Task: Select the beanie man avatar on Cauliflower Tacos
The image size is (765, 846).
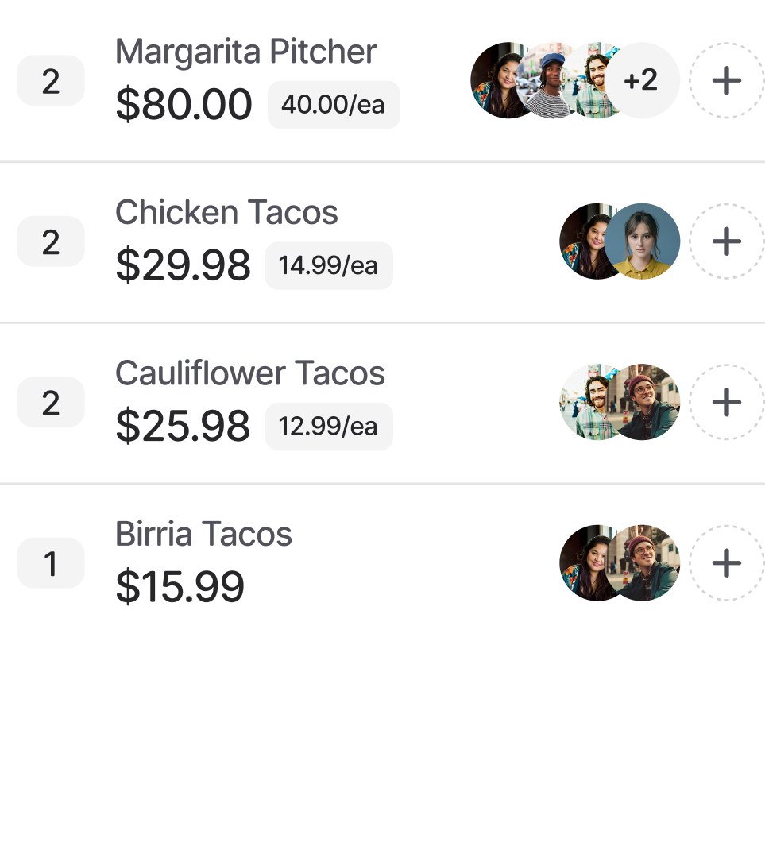Action: click(647, 403)
